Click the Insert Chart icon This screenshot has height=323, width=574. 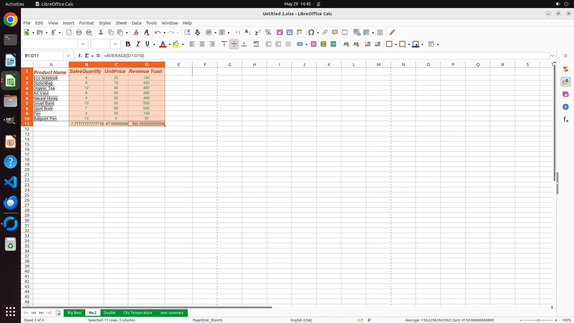tap(289, 32)
